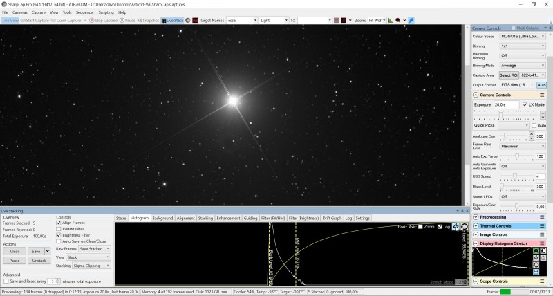Adjust the Analogue Gain slider
This screenshot has width=553, height=296.
click(515, 136)
